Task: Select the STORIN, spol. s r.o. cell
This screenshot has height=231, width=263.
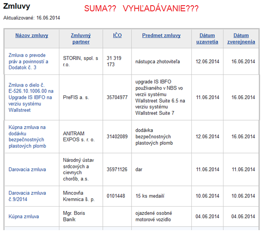Action: tap(81, 61)
